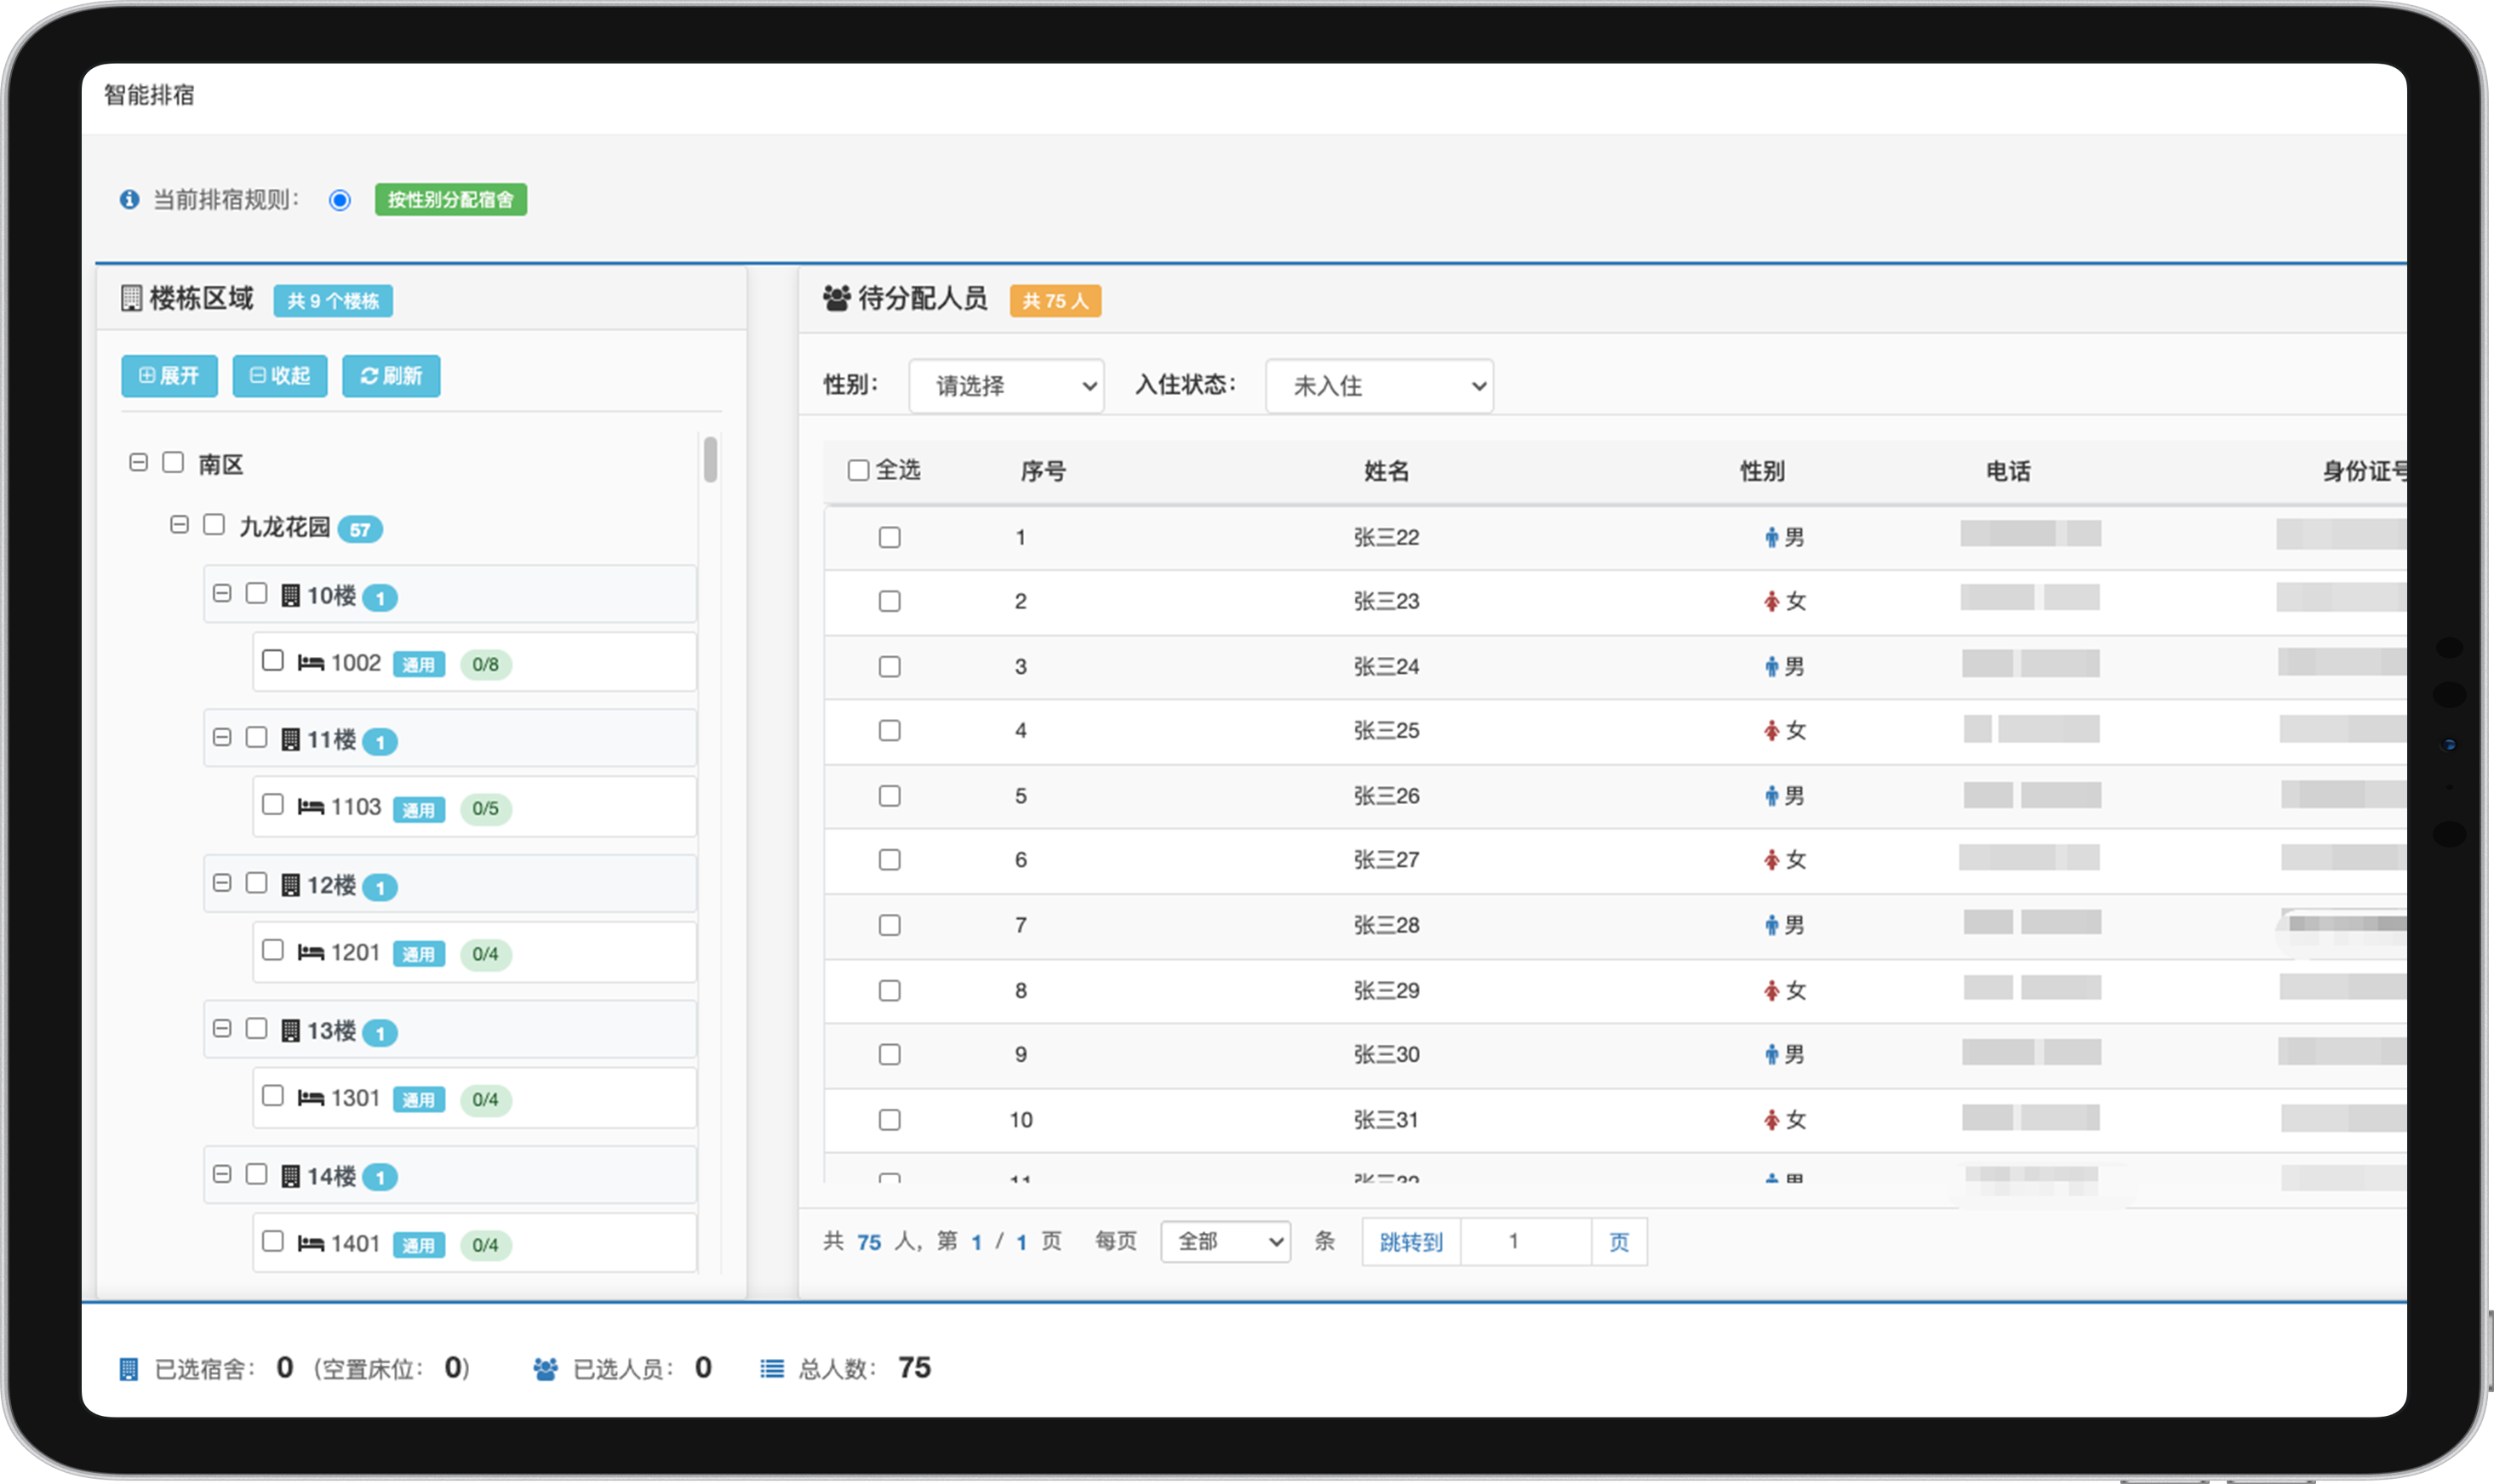Check the 全选 checkbox in table header
Screen dimensions: 2494x1484
click(858, 470)
